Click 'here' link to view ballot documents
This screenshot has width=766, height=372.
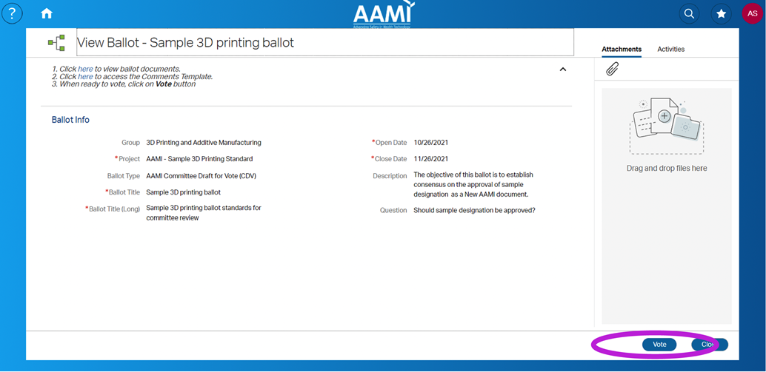click(x=85, y=70)
